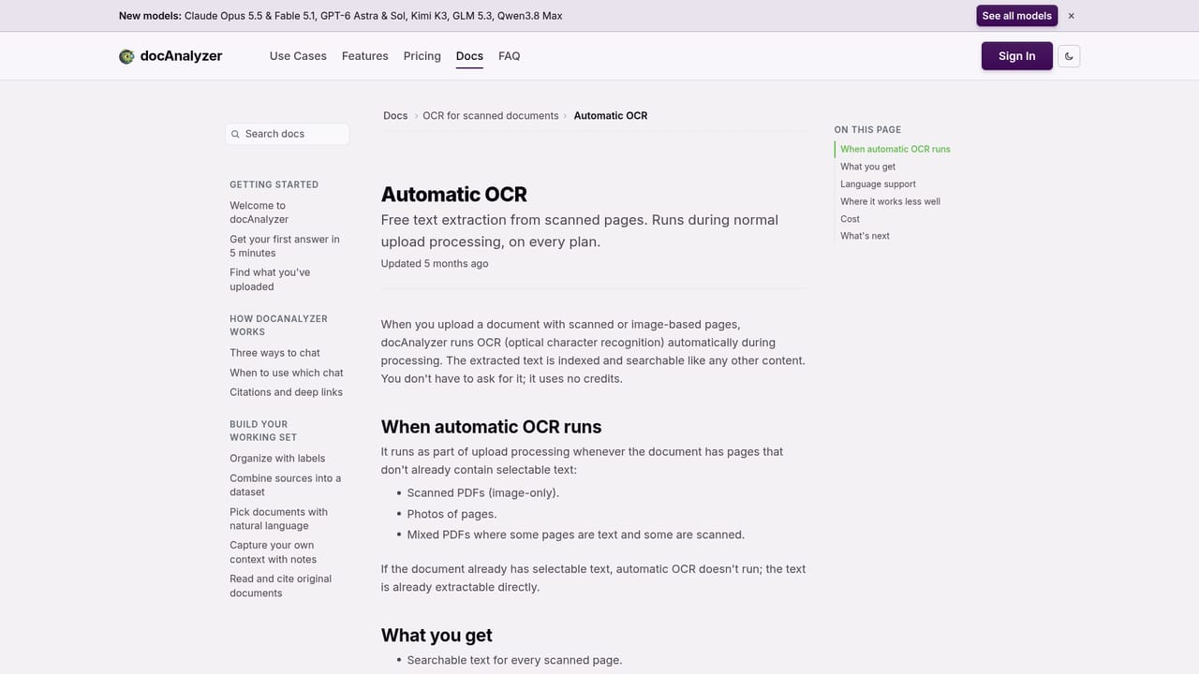The width and height of the screenshot is (1199, 674).
Task: Open Where it works less well anchor
Action: 890,201
